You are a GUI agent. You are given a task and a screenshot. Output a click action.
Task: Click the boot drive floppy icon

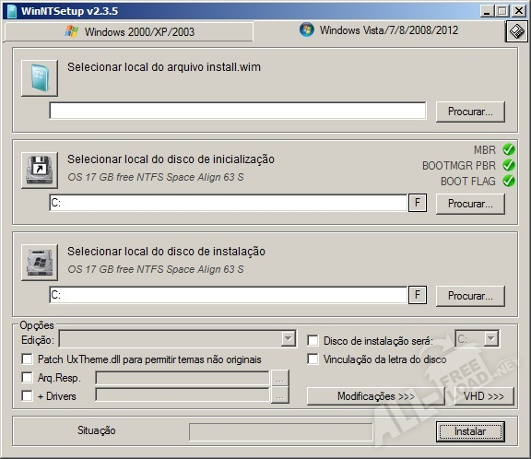pos(40,171)
